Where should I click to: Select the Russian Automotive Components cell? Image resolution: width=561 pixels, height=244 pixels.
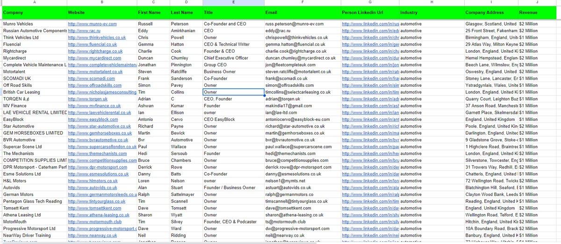coord(34,31)
